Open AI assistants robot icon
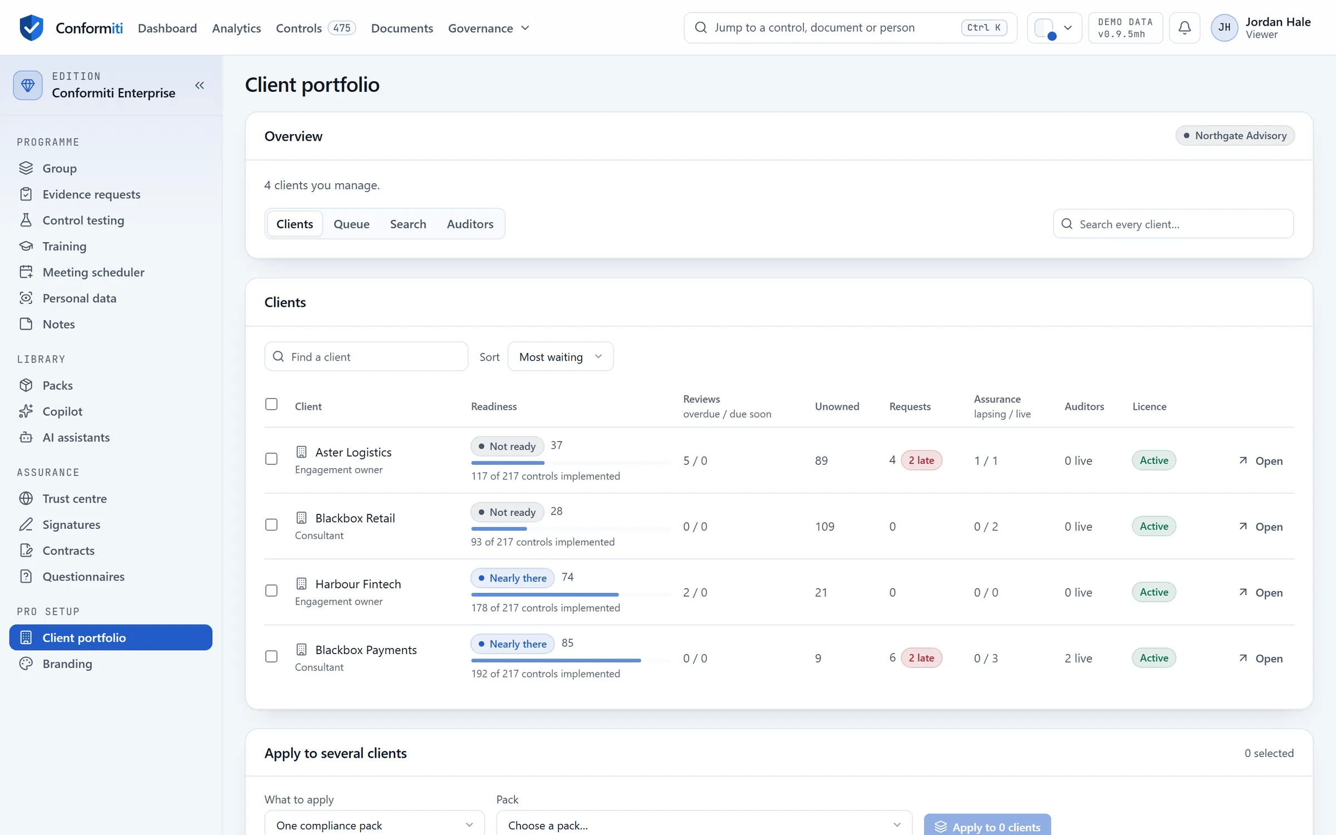This screenshot has width=1336, height=835. tap(26, 437)
